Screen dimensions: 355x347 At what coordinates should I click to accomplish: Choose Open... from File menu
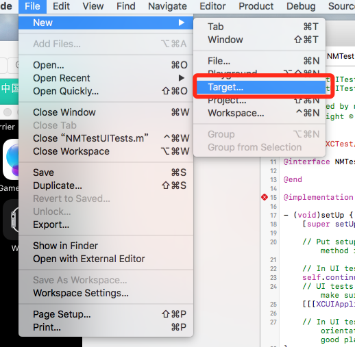tap(106, 65)
